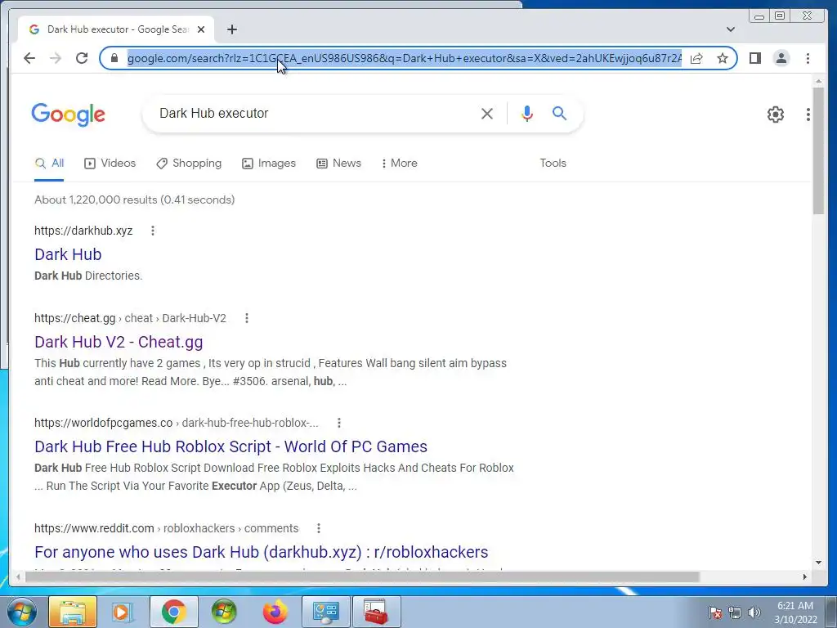Open the Dark Hub V2 - Cheat.gg result
Image resolution: width=837 pixels, height=628 pixels.
tap(119, 343)
